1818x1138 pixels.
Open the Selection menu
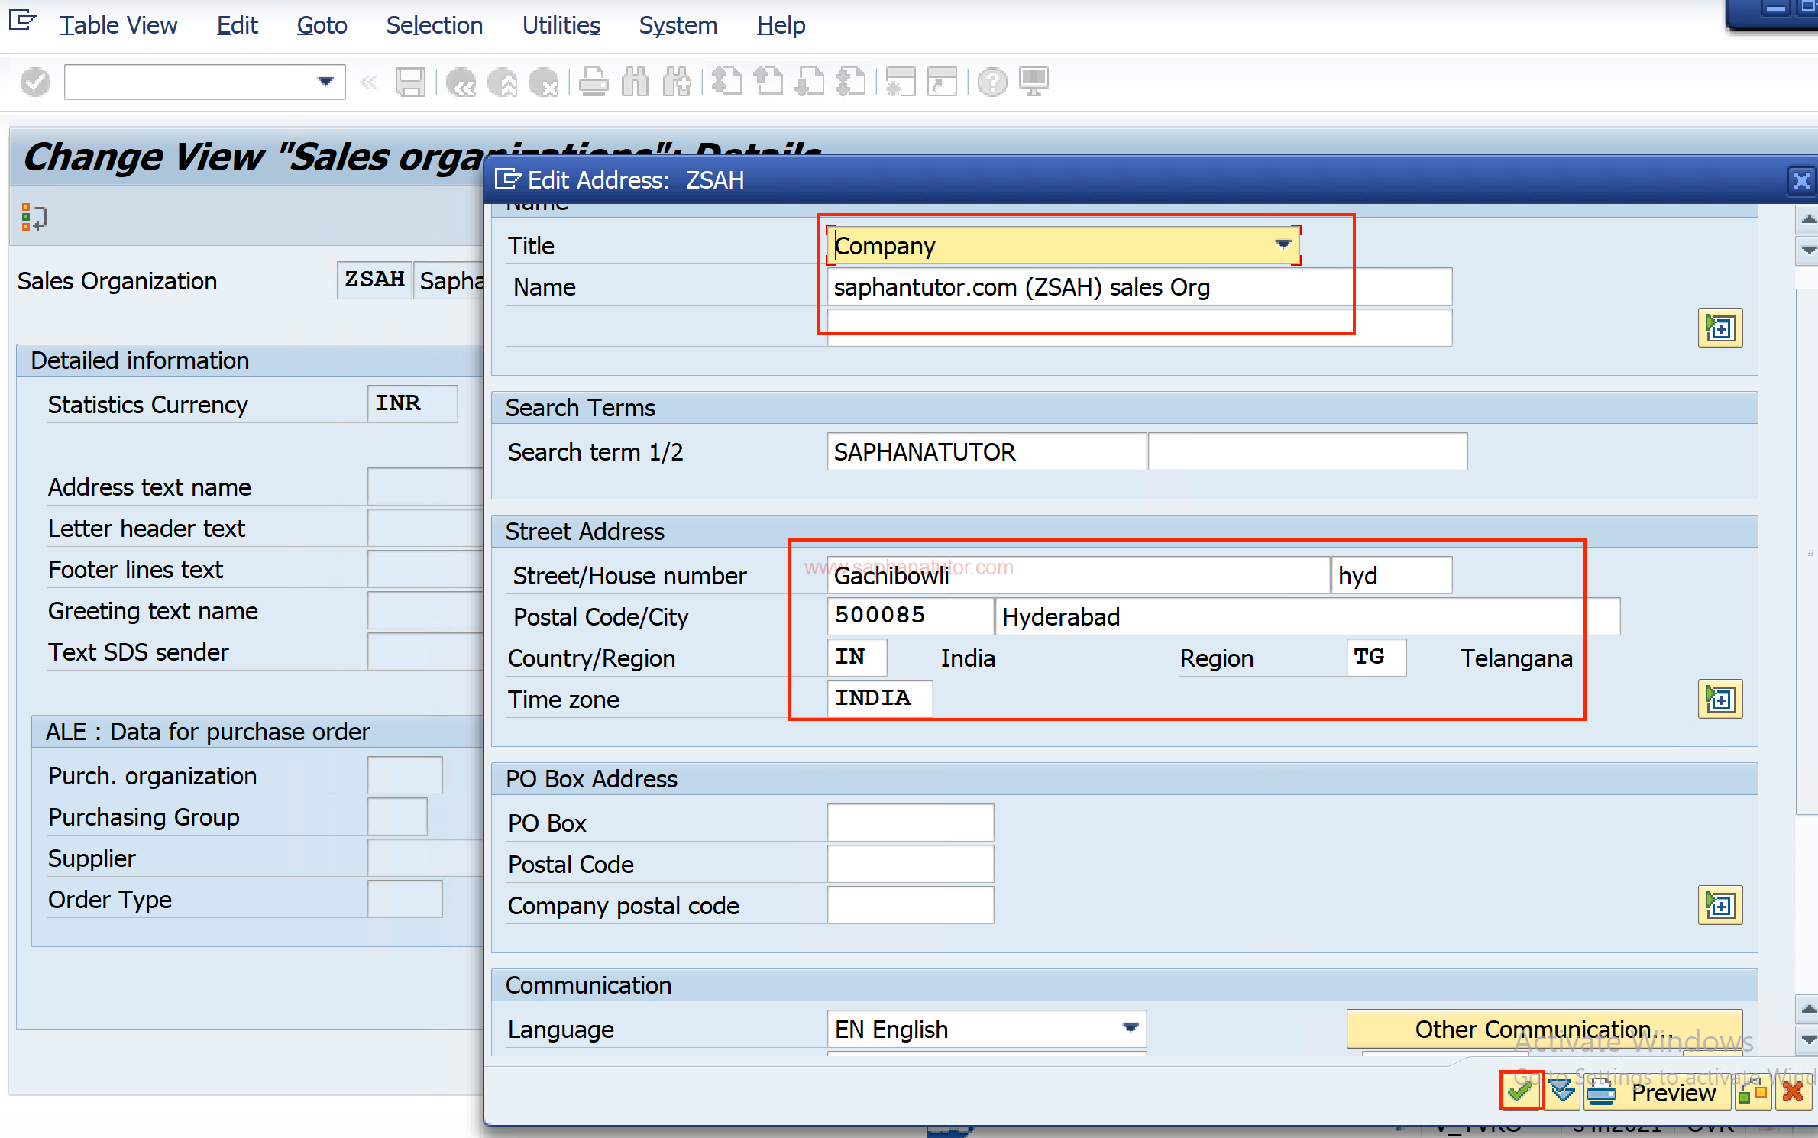pos(434,25)
